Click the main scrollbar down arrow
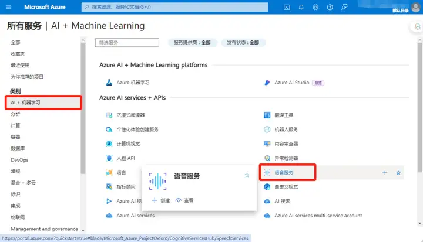The width and height of the screenshot is (423, 242). [x=419, y=223]
